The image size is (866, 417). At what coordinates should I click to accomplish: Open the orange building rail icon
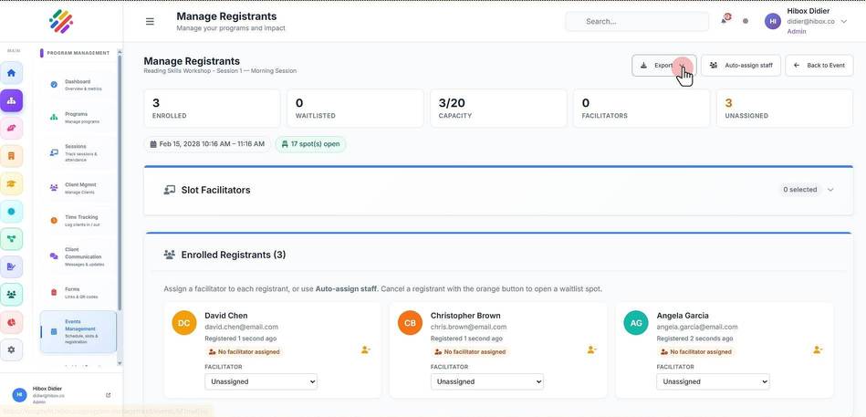(11, 156)
